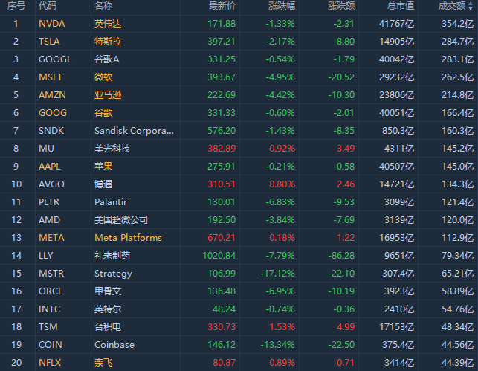The width and height of the screenshot is (478, 371).
Task: Sort by 涨跌幅 column header
Action: point(282,6)
